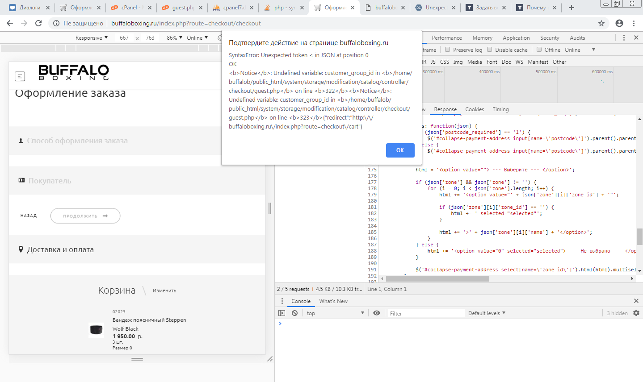This screenshot has width=643, height=382.
Task: Edit the viewport height field 763
Action: pos(150,38)
